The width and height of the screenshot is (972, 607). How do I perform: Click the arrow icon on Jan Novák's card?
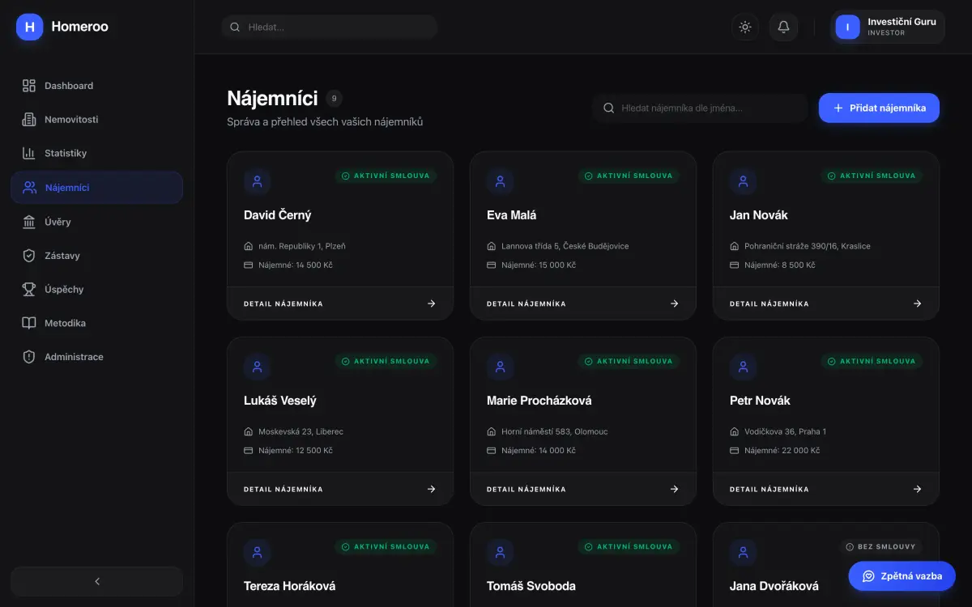[917, 304]
